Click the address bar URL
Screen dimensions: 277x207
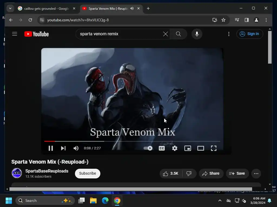(78, 20)
